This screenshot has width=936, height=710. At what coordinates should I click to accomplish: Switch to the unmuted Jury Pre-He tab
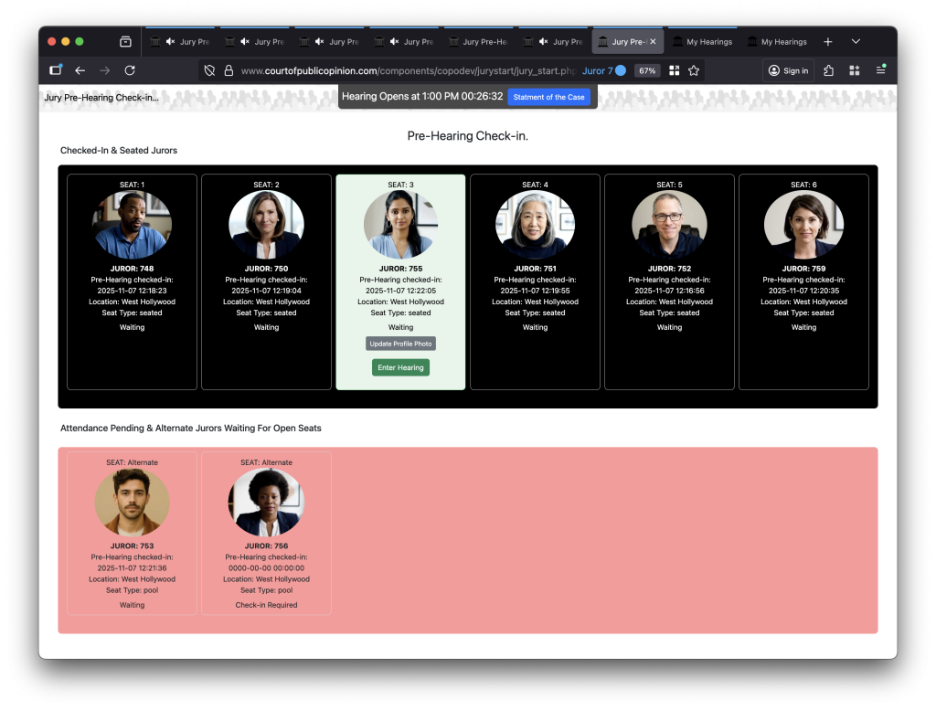pos(477,42)
